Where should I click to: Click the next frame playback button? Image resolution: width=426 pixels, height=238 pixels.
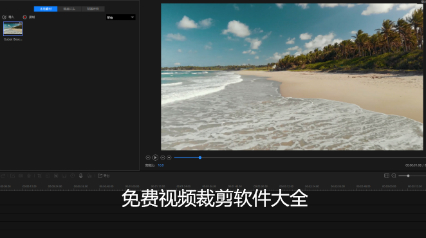[x=162, y=158]
